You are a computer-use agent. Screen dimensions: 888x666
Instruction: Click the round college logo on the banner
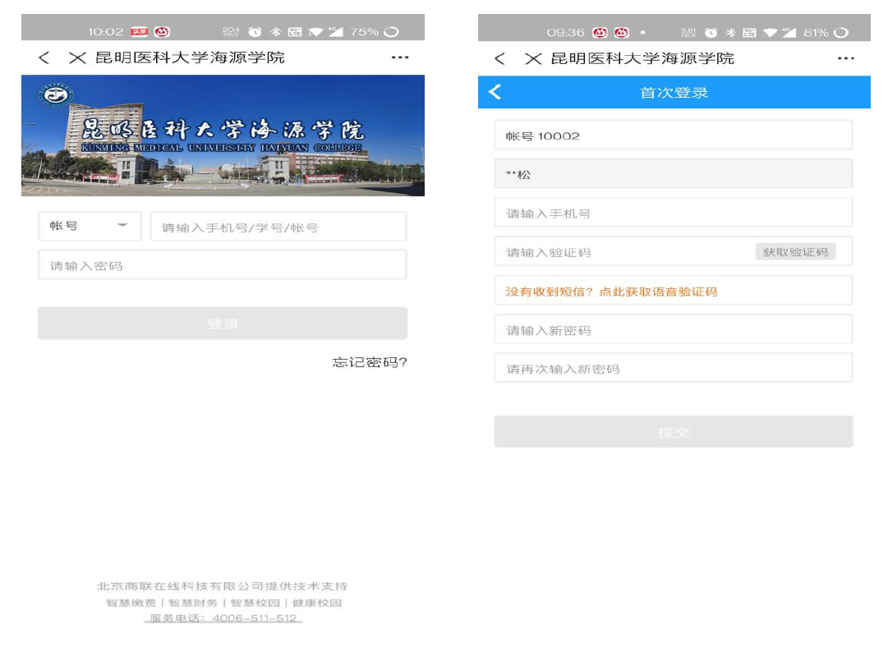(x=56, y=96)
